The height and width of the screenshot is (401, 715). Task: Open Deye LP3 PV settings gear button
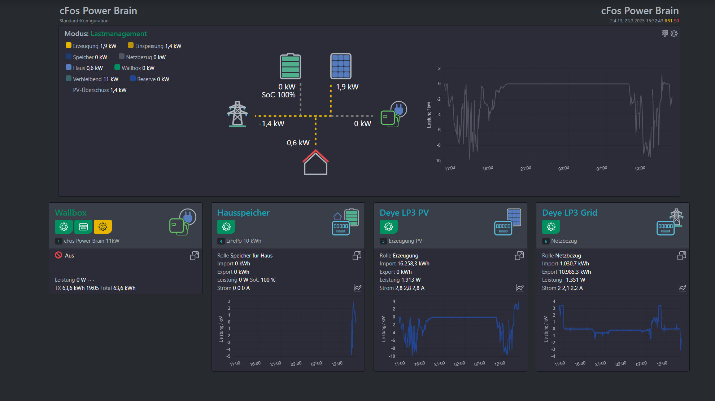[x=389, y=227]
